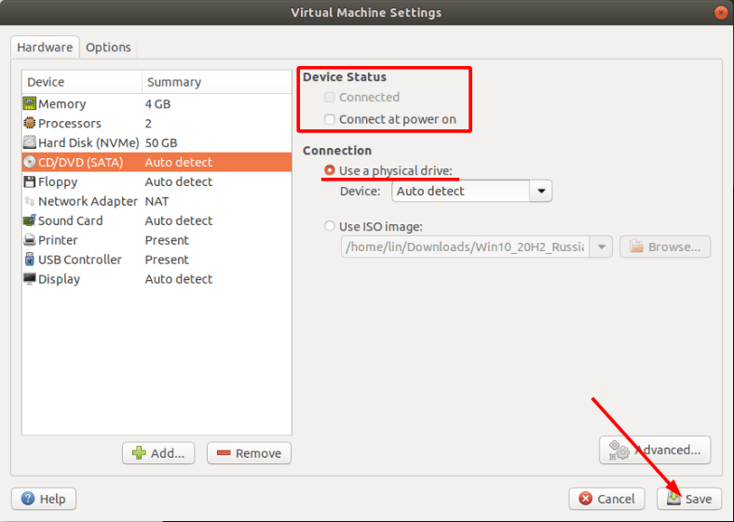
Task: Select the Display Auto detect summary
Action: 179,279
